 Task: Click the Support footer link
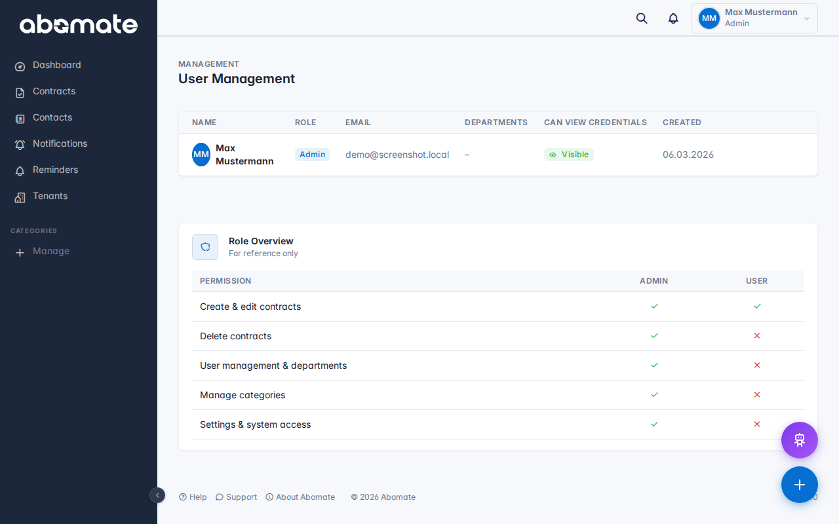point(236,497)
